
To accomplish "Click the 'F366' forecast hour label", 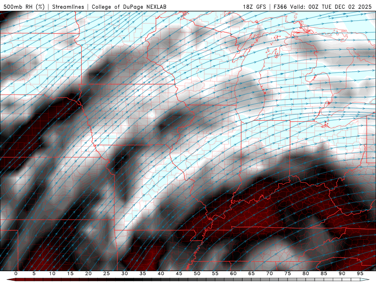I will 280,7.
